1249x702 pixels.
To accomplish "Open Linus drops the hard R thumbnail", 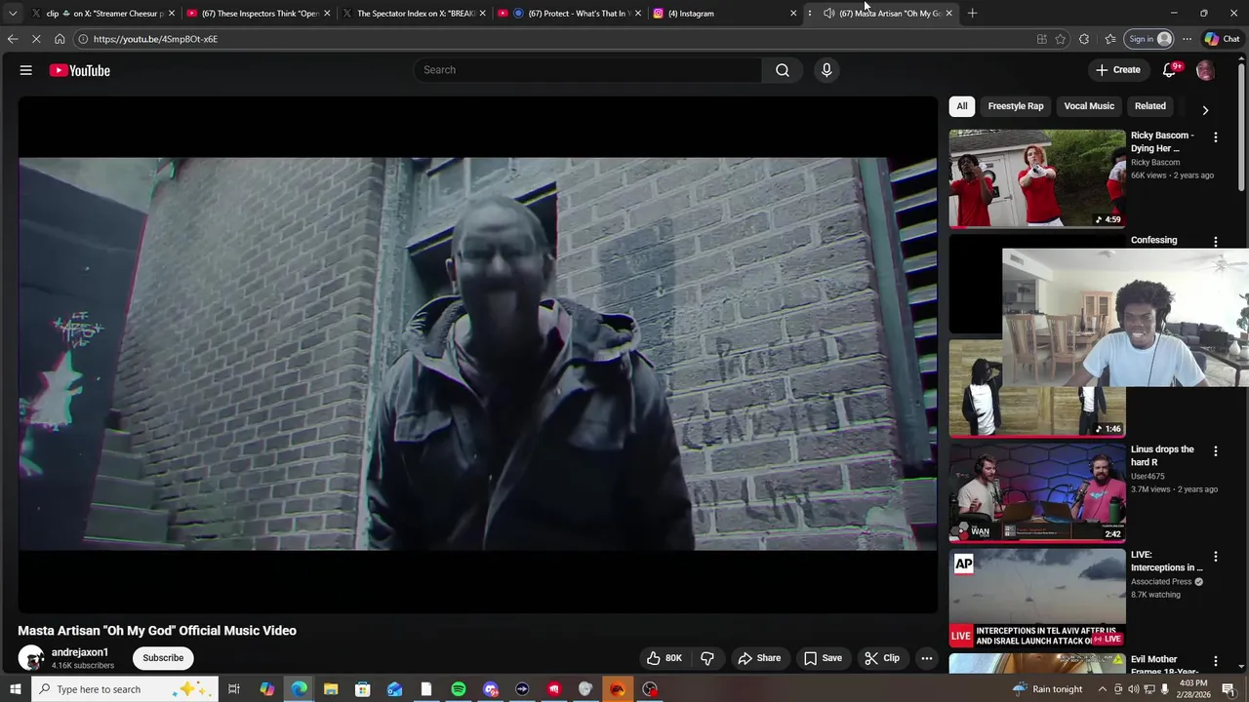I will [x=1037, y=492].
